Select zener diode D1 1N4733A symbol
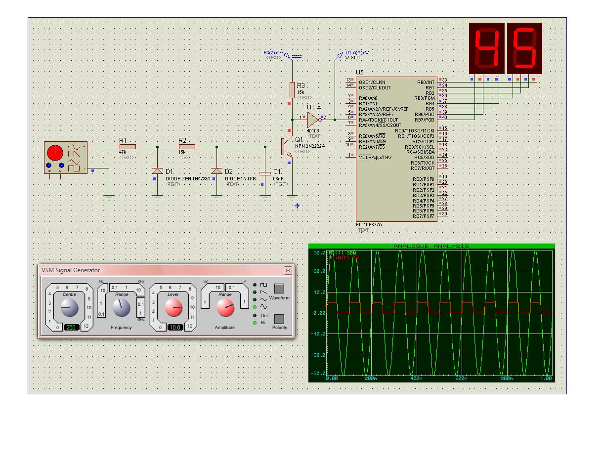Screen dimensions: 602x459 157,170
